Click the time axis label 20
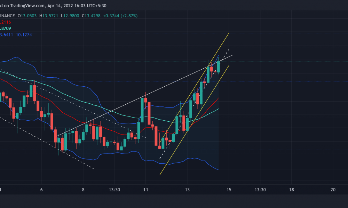This screenshot has height=208, width=348. click(x=333, y=190)
